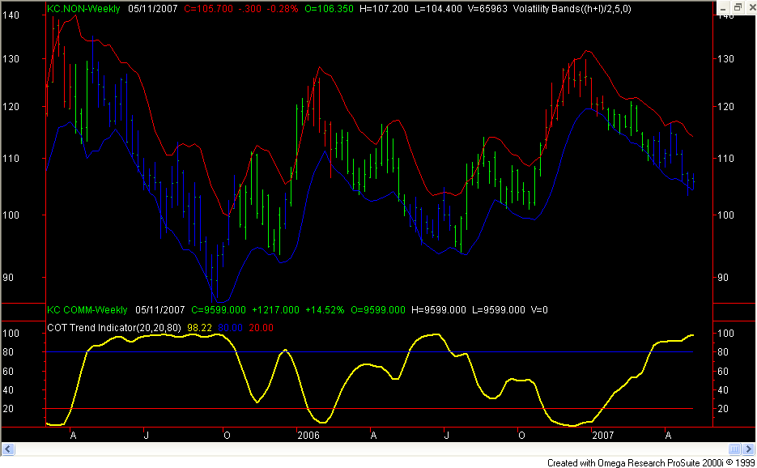Restore down the chart window

point(738,8)
